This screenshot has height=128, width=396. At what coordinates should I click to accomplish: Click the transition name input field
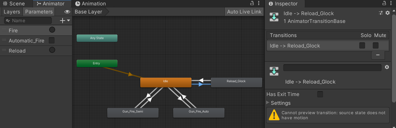point(332,68)
